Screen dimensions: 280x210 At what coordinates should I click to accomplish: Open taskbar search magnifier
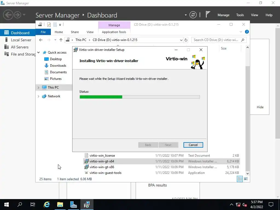20,205
